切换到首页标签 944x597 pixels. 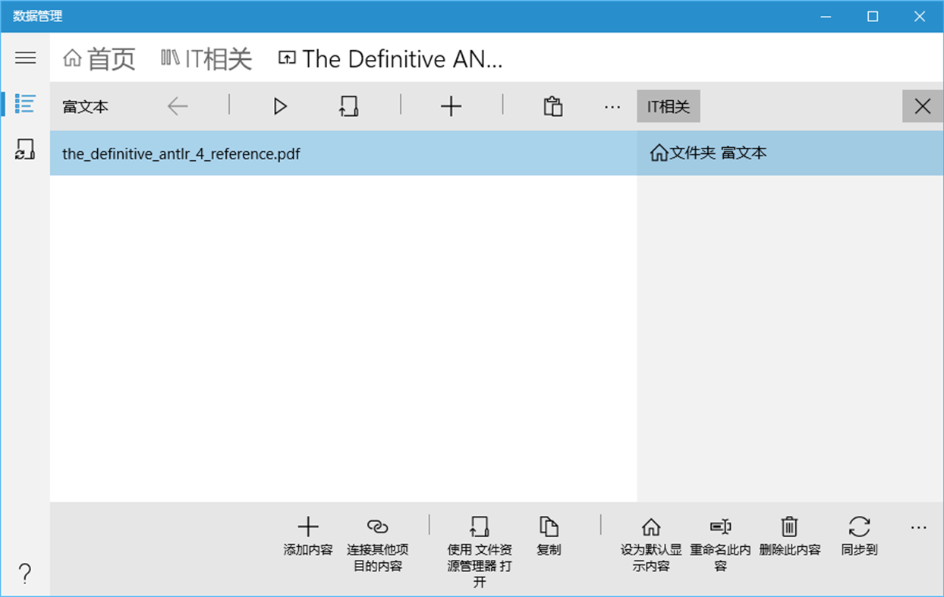click(99, 58)
